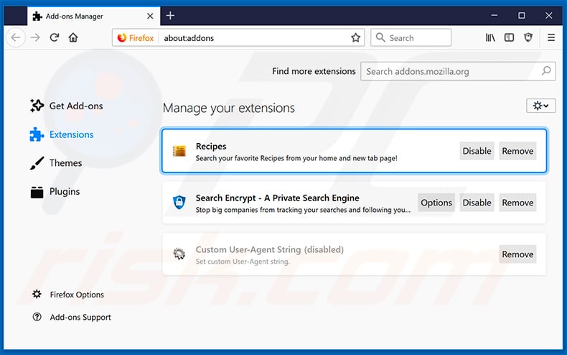This screenshot has width=567, height=355.
Task: Open Firefox Options link
Action: (68, 295)
